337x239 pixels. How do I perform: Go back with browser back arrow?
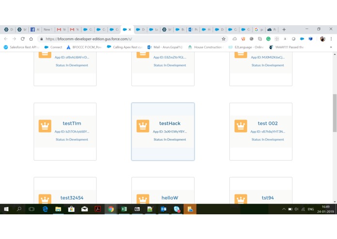(6, 39)
